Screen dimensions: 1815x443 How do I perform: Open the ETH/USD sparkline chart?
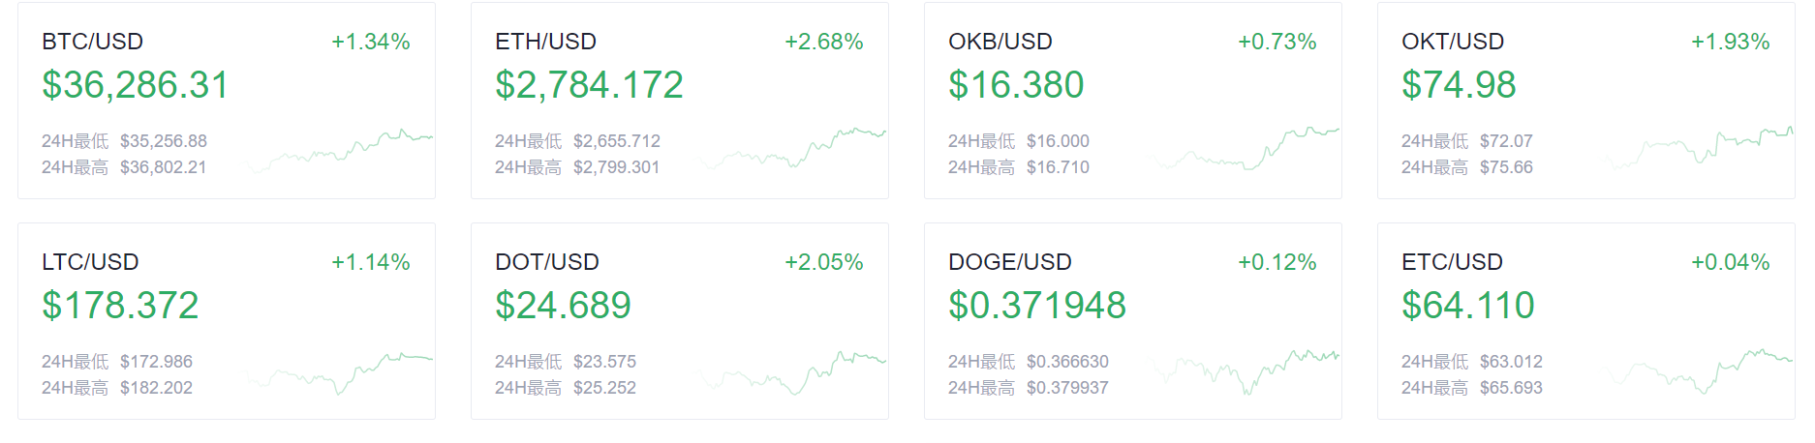click(x=792, y=149)
